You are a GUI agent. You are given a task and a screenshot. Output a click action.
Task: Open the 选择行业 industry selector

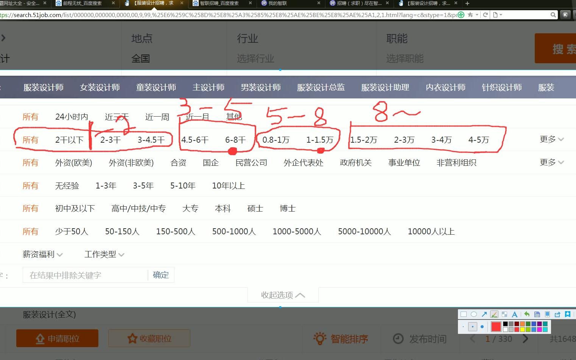pos(255,58)
